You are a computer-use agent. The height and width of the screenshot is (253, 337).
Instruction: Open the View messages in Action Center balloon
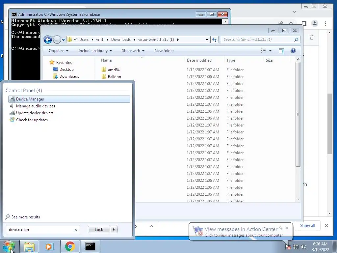241,232
